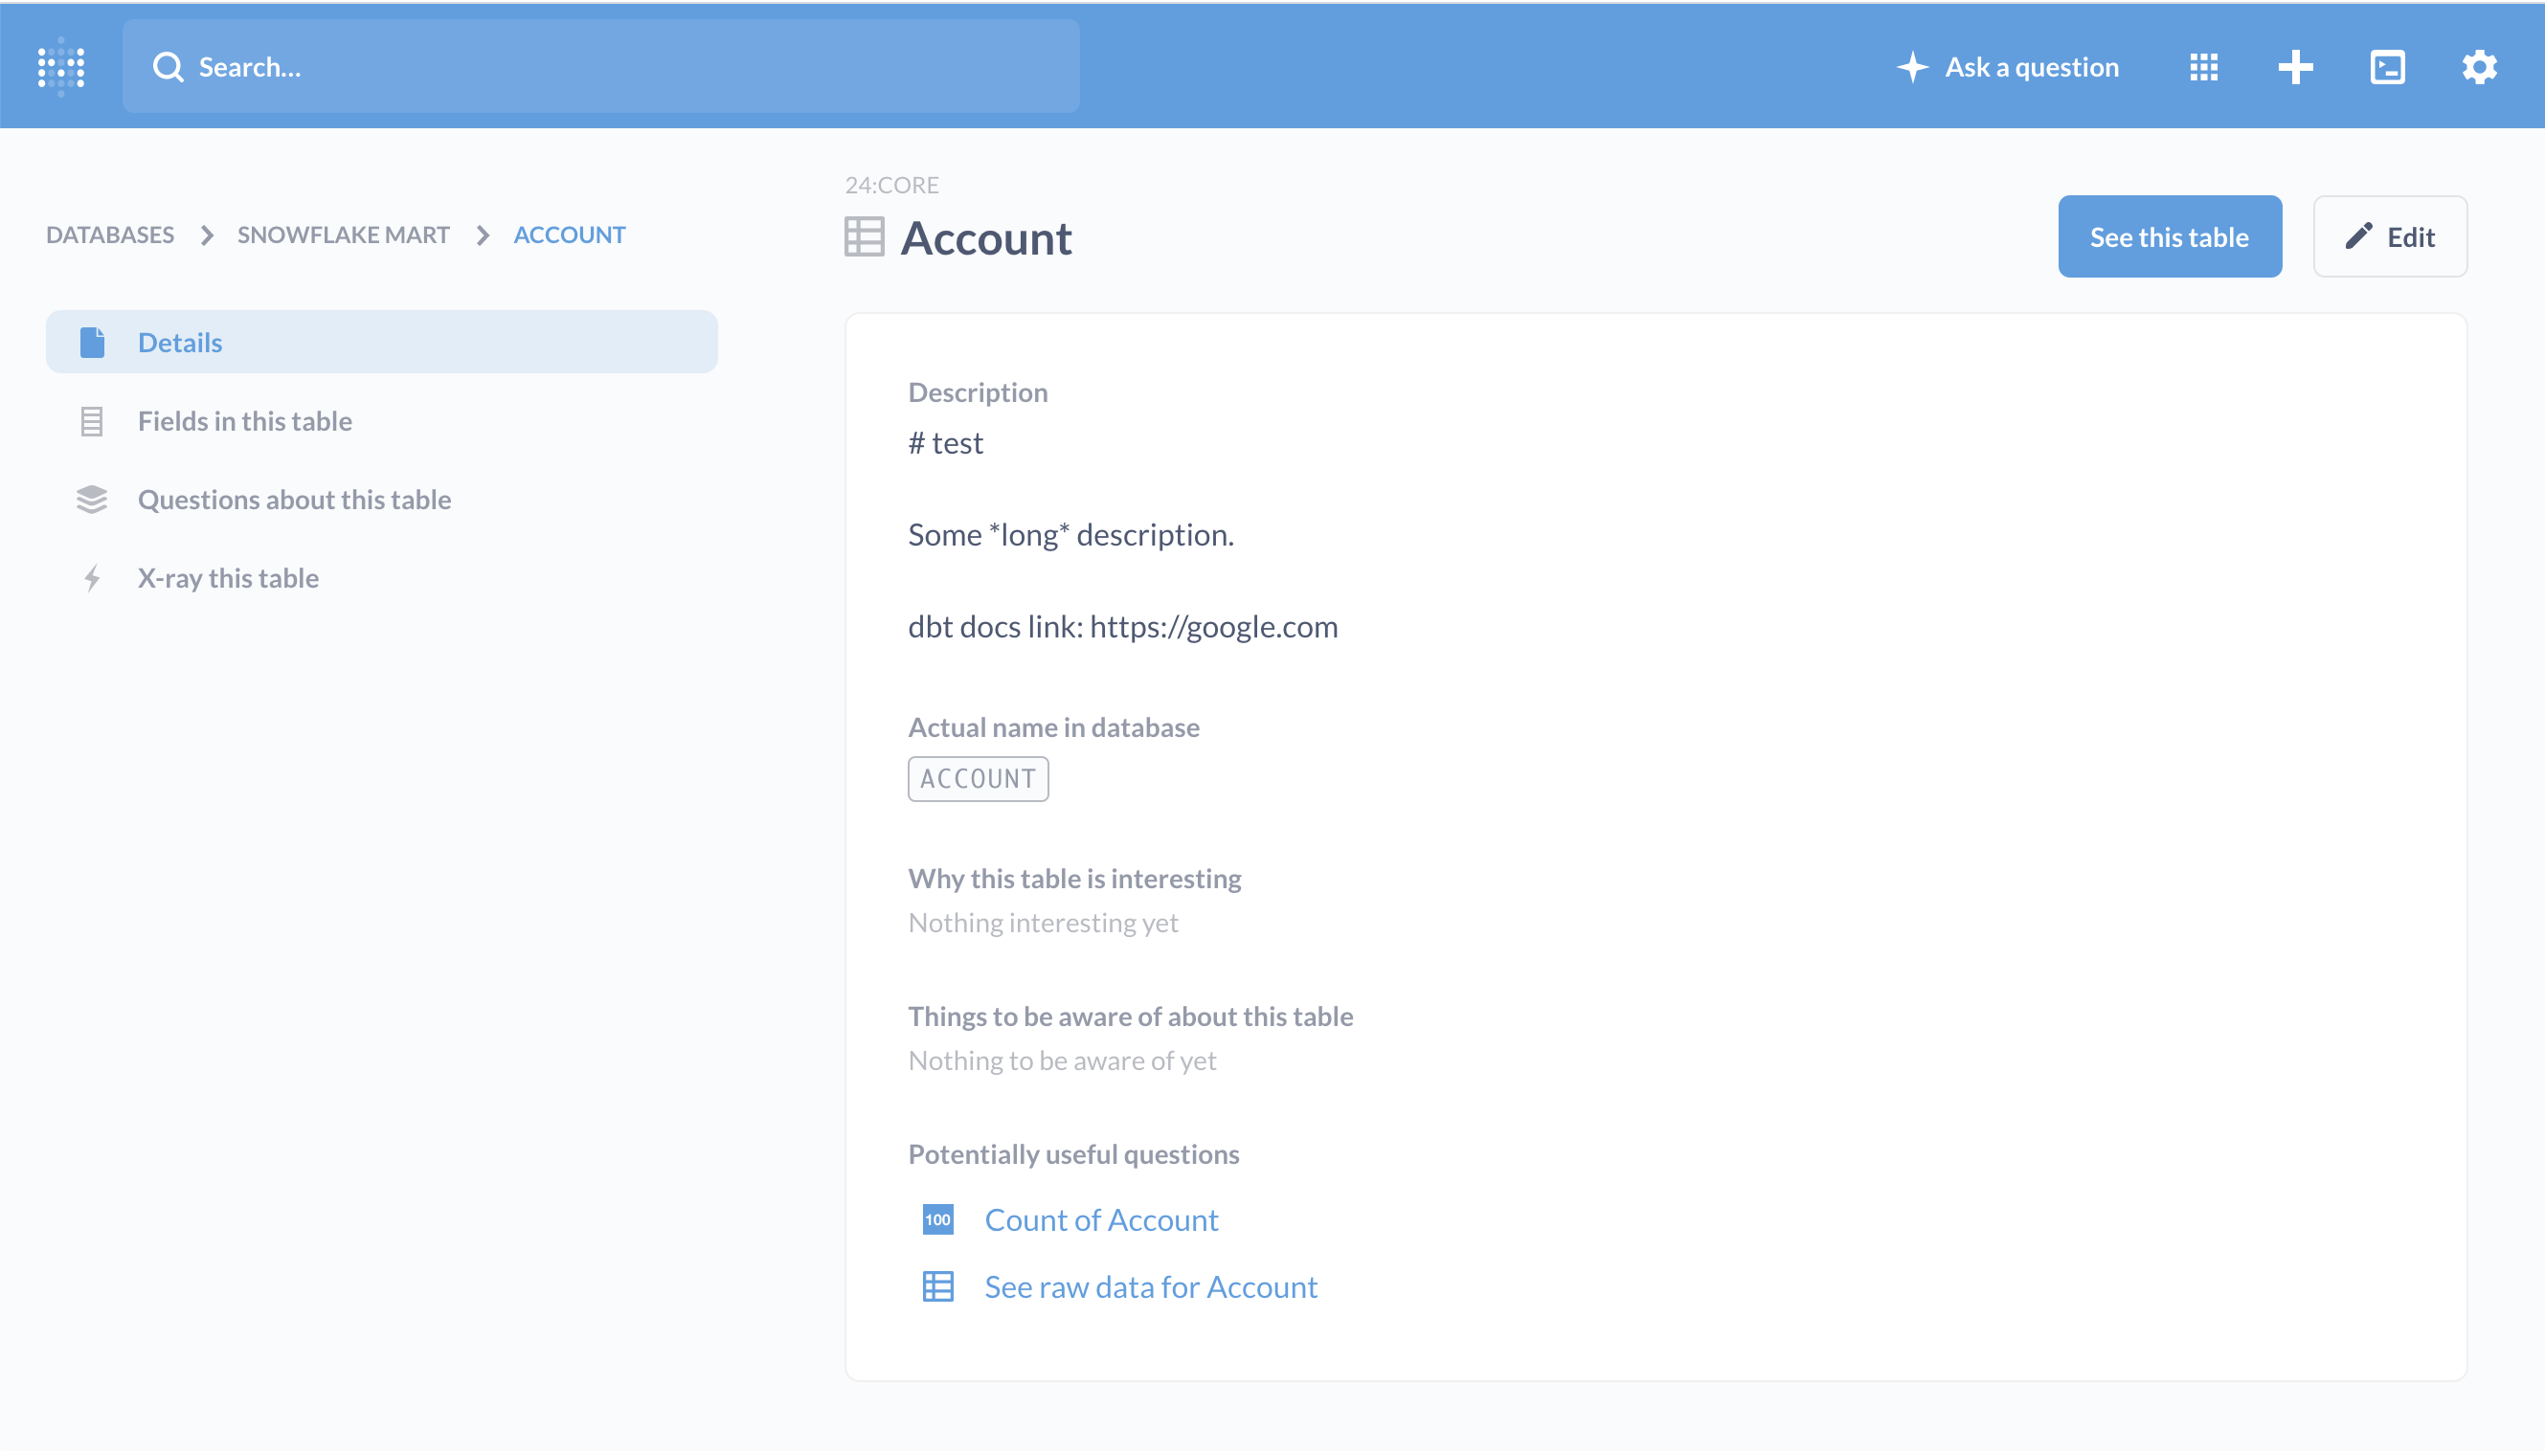The width and height of the screenshot is (2545, 1451).
Task: Click the Metabase logo home icon
Action: [61, 67]
